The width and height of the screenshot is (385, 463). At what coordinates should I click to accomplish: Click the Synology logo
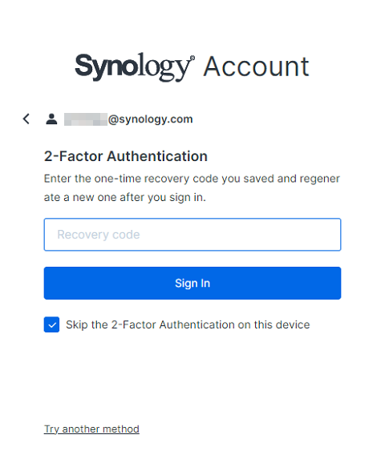[x=135, y=66]
